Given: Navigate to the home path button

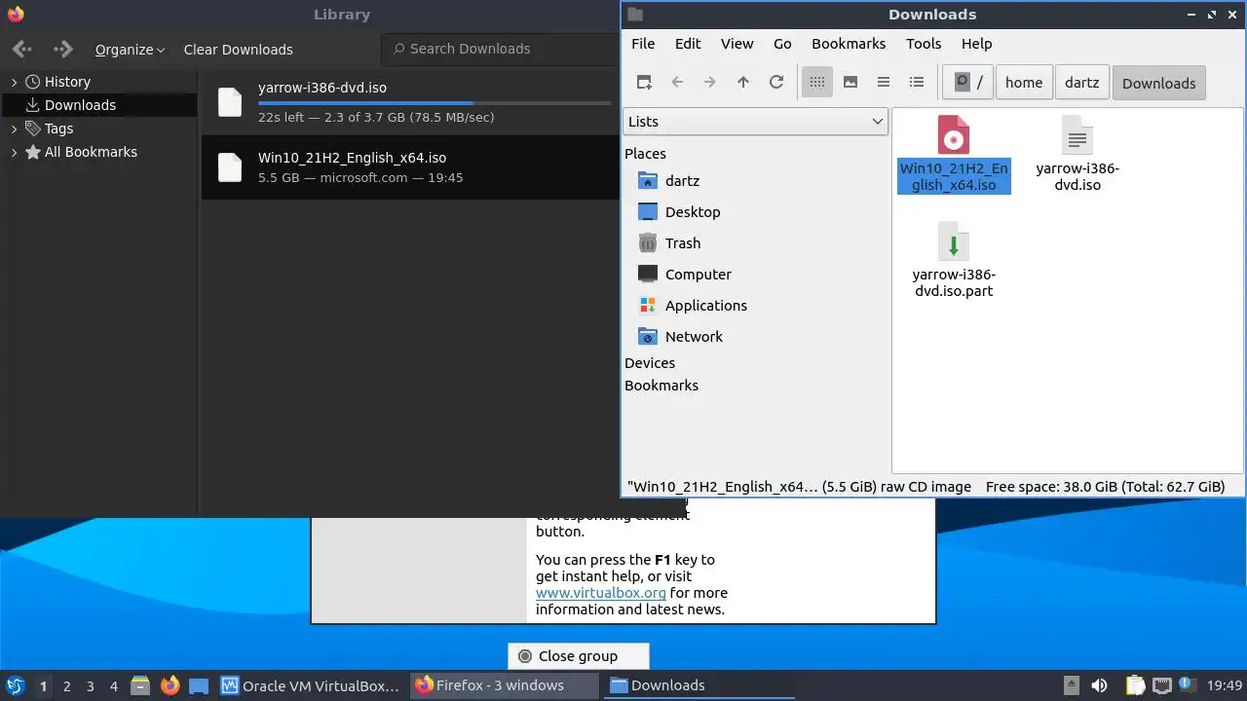Looking at the screenshot, I should (1024, 83).
